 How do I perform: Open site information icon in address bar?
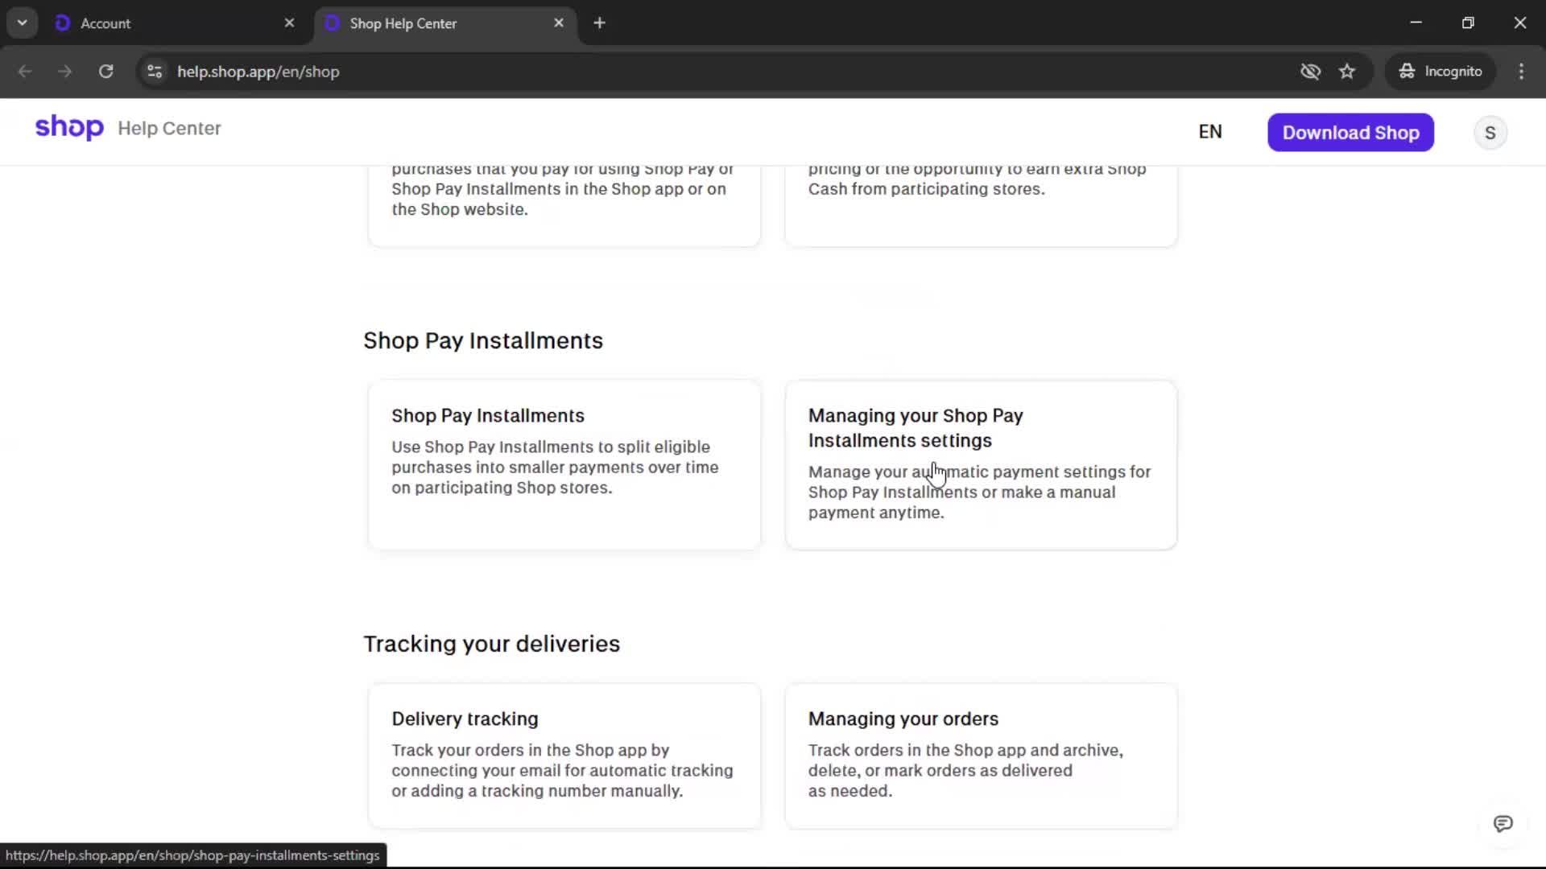pyautogui.click(x=155, y=72)
